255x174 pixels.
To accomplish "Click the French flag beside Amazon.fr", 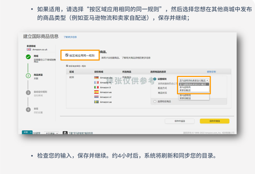I will pos(96,83).
